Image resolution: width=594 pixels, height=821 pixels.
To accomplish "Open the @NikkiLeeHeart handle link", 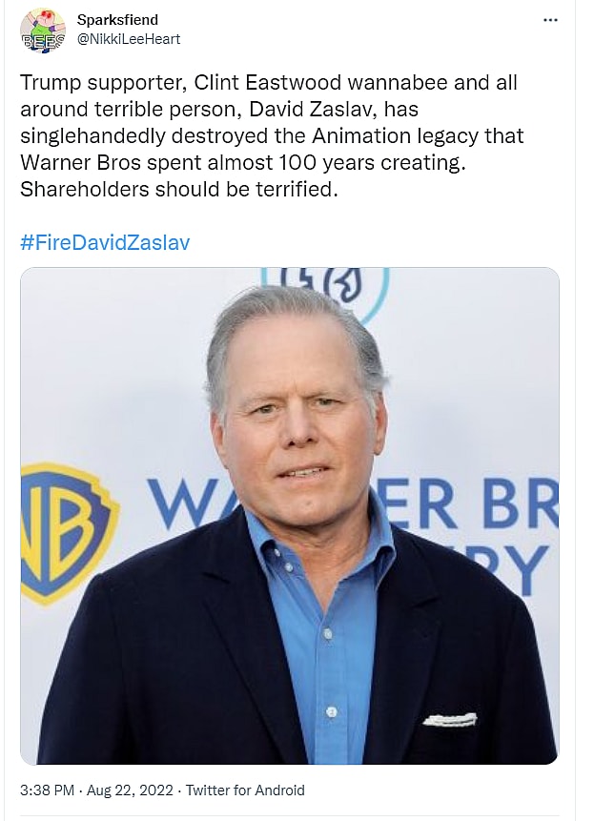I will click(x=128, y=39).
